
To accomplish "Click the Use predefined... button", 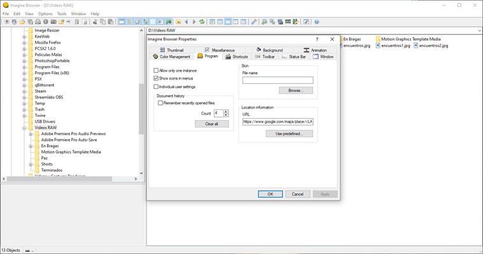I will tap(293, 134).
